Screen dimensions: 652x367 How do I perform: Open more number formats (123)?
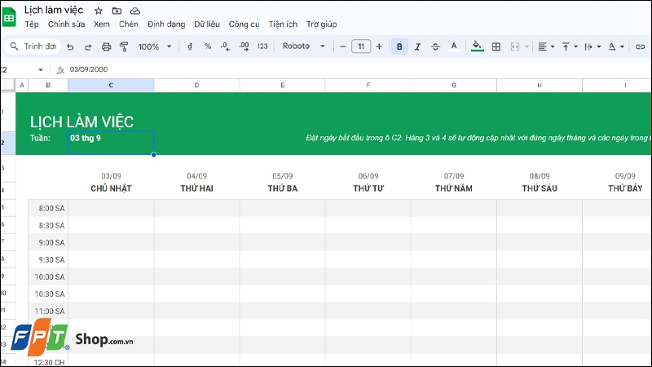coord(262,46)
